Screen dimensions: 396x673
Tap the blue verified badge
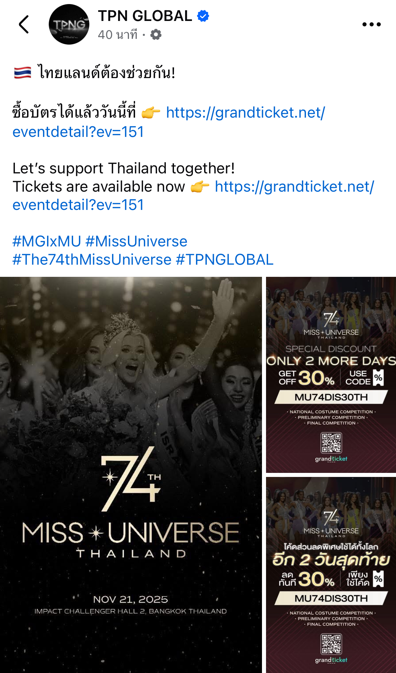pos(203,16)
